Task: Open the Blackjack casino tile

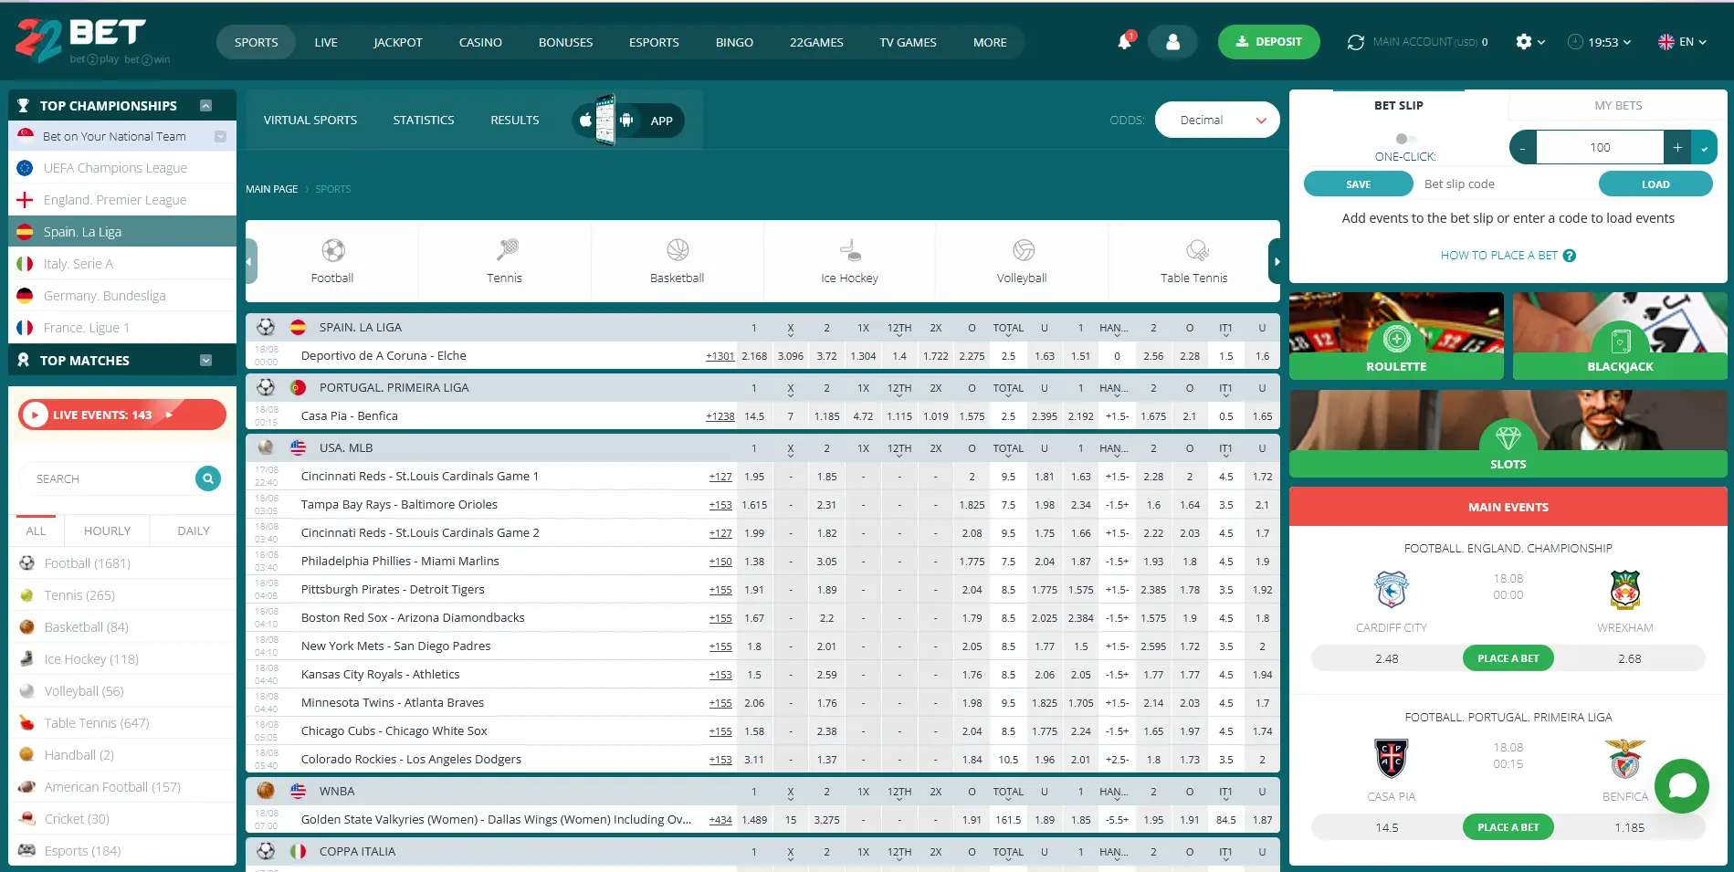Action: click(x=1620, y=336)
